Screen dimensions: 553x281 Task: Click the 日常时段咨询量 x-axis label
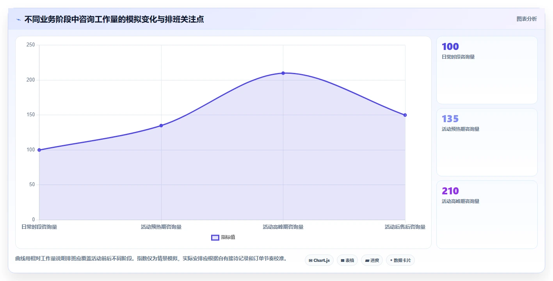[39, 227]
